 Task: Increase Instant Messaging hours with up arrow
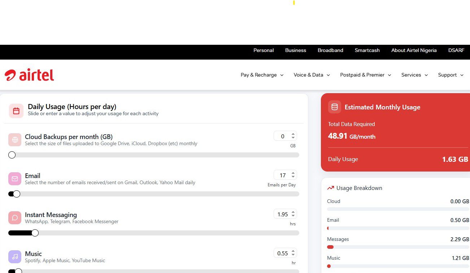click(x=293, y=212)
